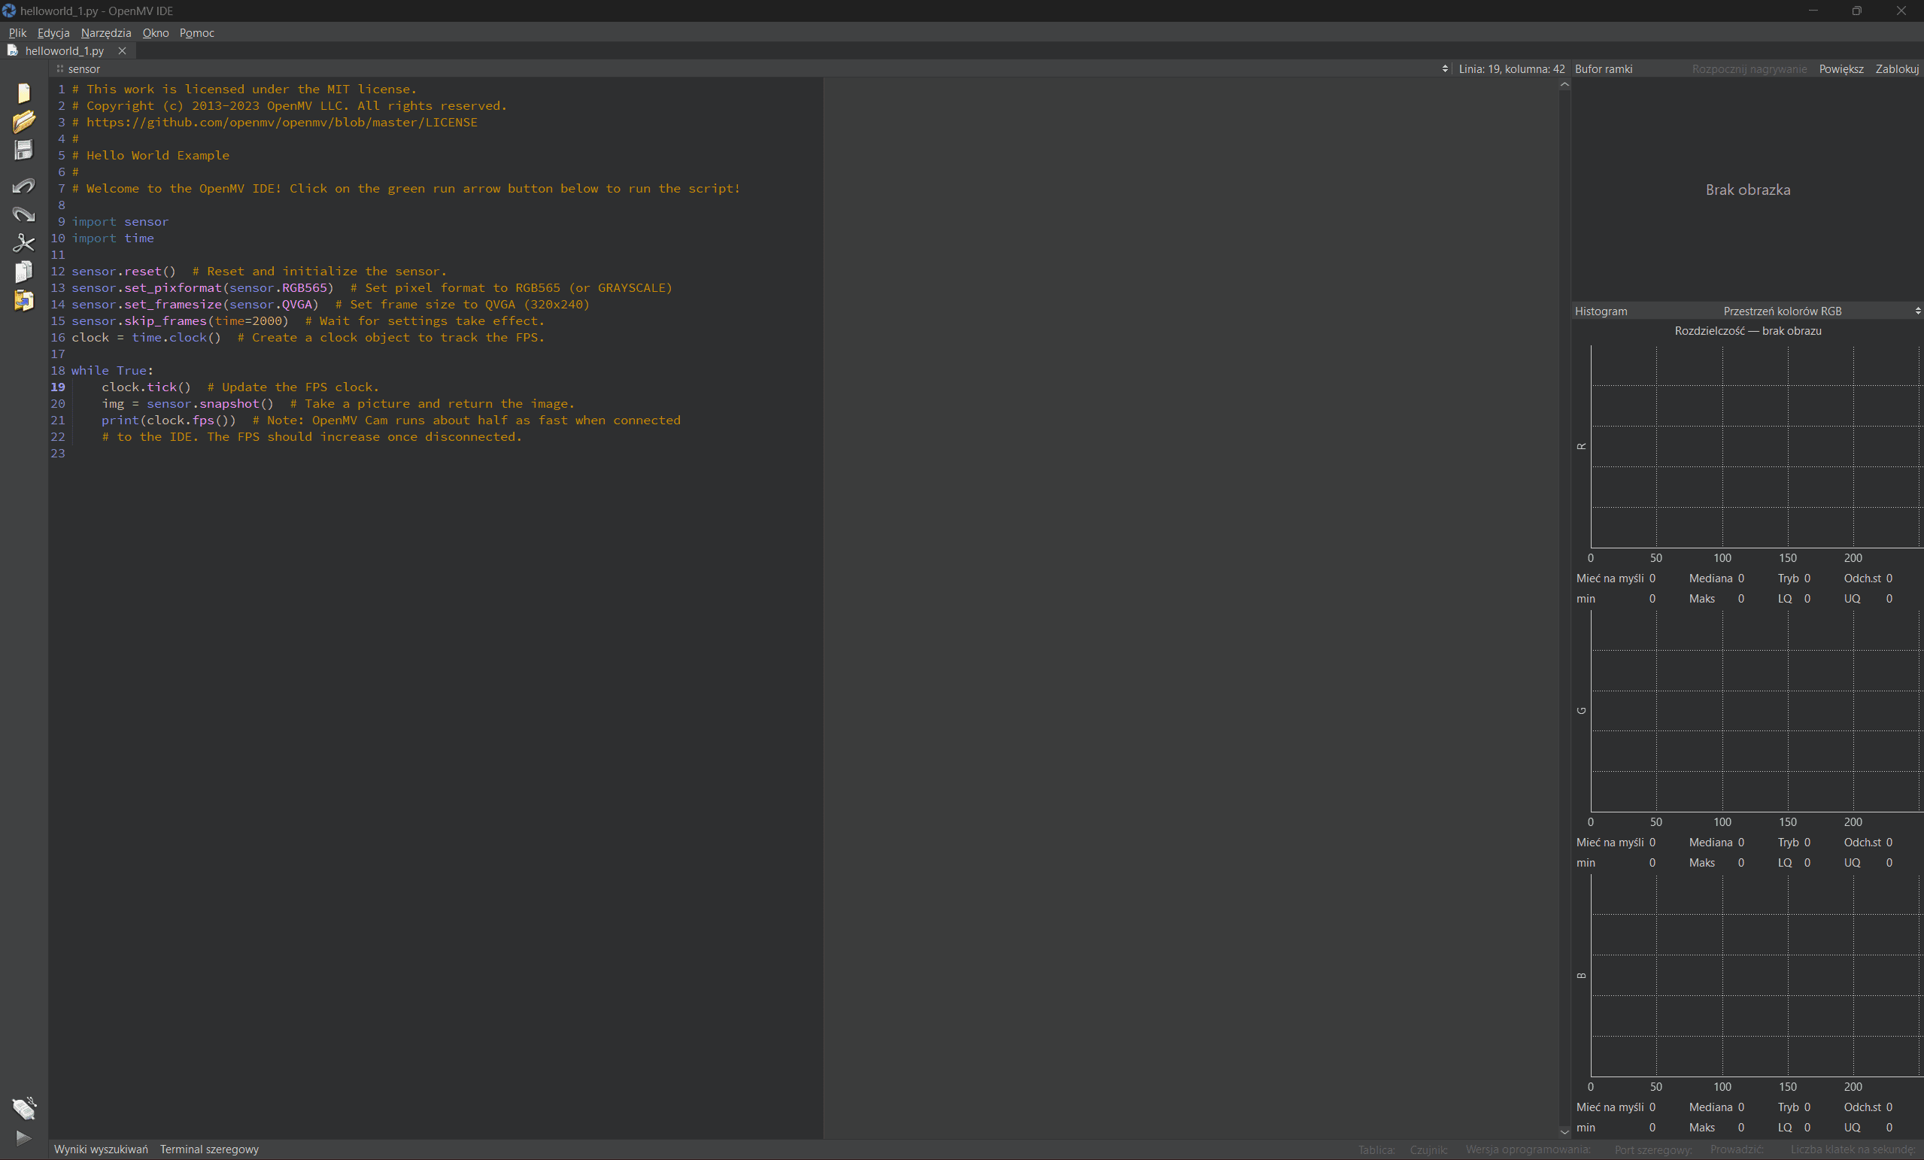1924x1160 pixels.
Task: Click Liczba klatek na sekundę label
Action: pos(1852,1150)
